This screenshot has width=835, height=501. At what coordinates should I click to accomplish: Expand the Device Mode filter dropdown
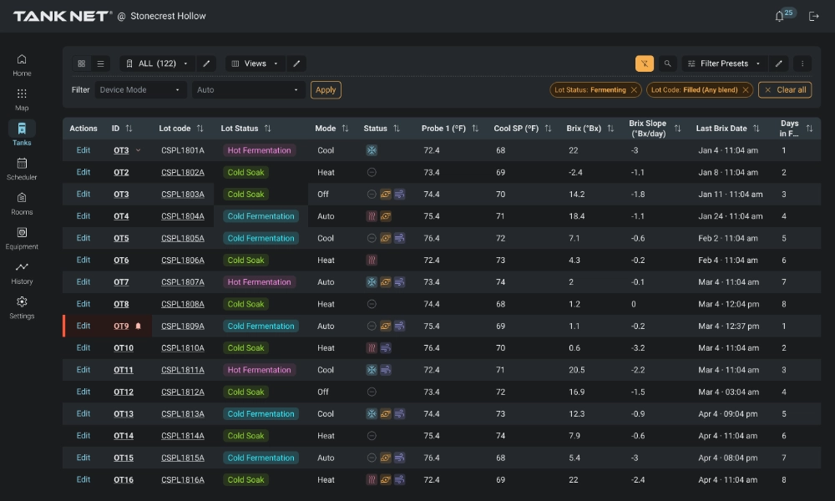point(140,90)
